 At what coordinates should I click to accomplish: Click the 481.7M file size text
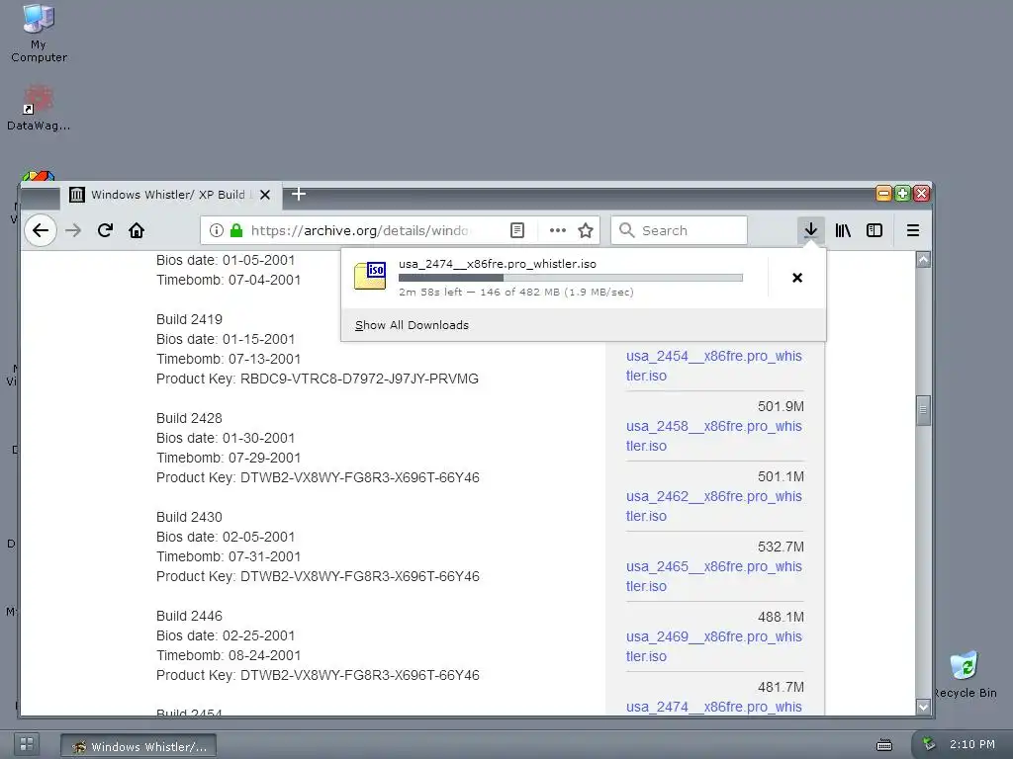(x=782, y=688)
